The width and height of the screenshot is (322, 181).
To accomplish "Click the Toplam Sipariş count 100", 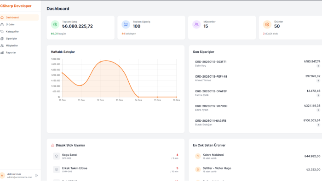I will point(137,26).
